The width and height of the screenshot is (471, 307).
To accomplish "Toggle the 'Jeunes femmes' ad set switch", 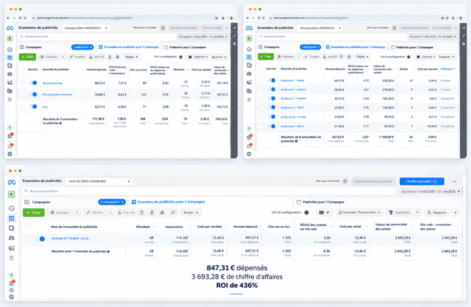I will click(x=33, y=83).
